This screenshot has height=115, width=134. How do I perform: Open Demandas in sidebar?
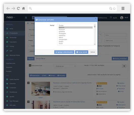[x=13, y=37]
